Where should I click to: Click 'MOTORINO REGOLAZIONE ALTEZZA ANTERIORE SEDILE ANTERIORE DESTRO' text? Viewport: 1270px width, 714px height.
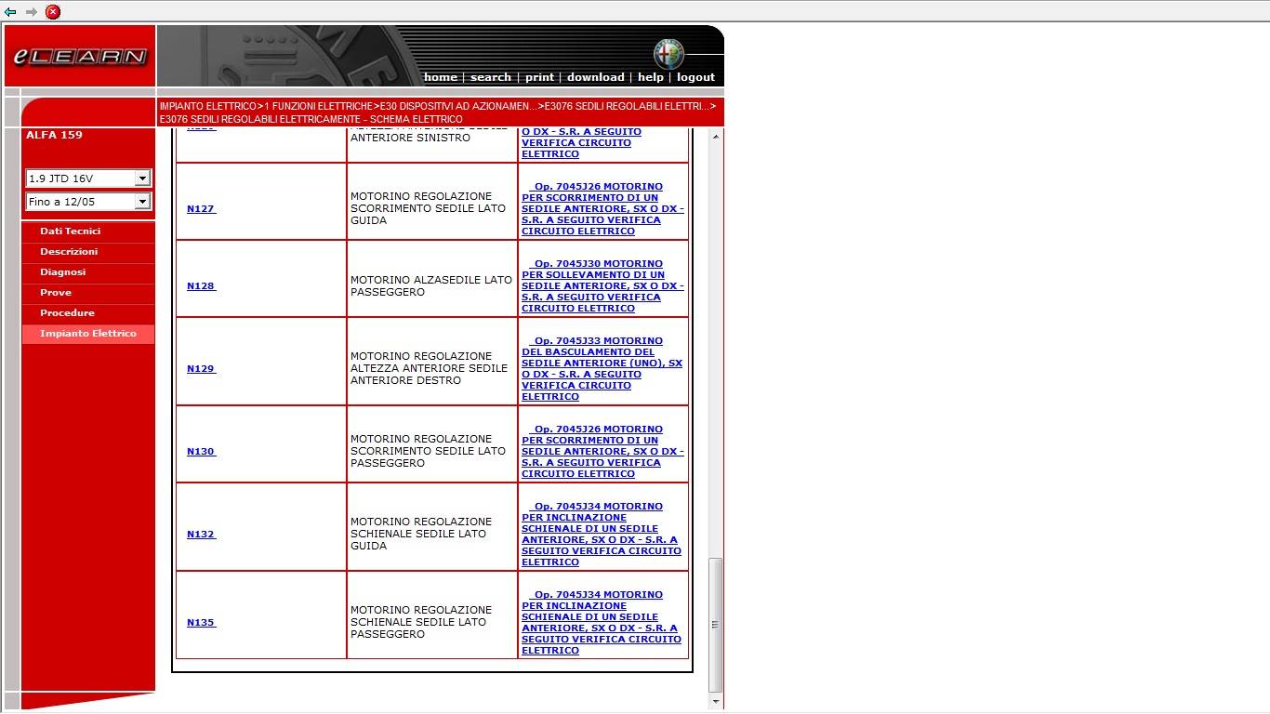point(429,369)
